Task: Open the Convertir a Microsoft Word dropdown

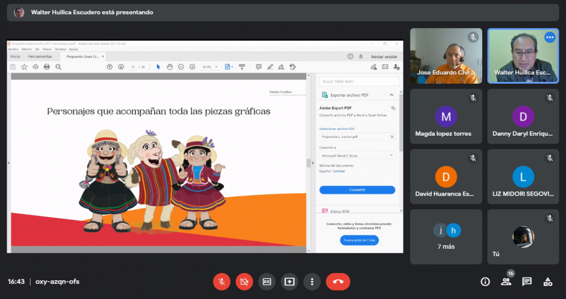Action: 357,155
